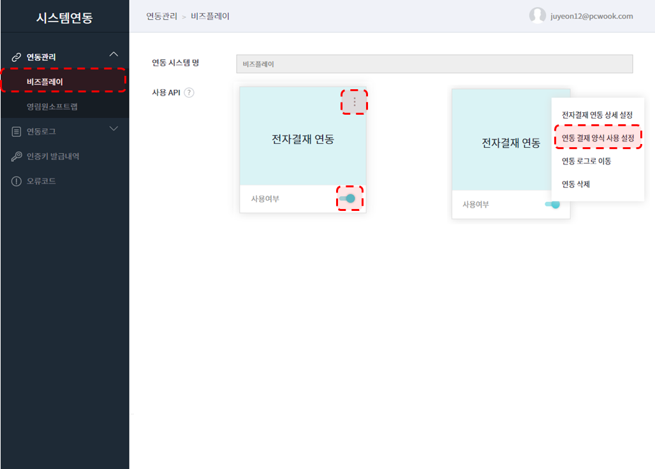Expand the 연동로그 section chevron
Image resolution: width=655 pixels, height=469 pixels.
[114, 129]
